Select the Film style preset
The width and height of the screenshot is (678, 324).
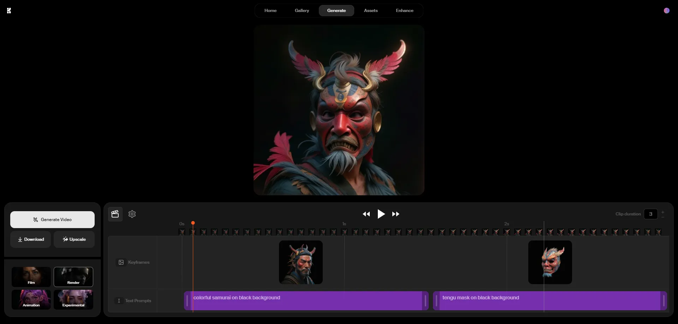point(31,277)
